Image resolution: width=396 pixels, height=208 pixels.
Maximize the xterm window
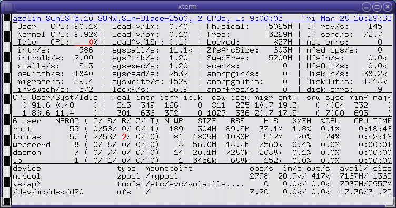tap(377, 7)
